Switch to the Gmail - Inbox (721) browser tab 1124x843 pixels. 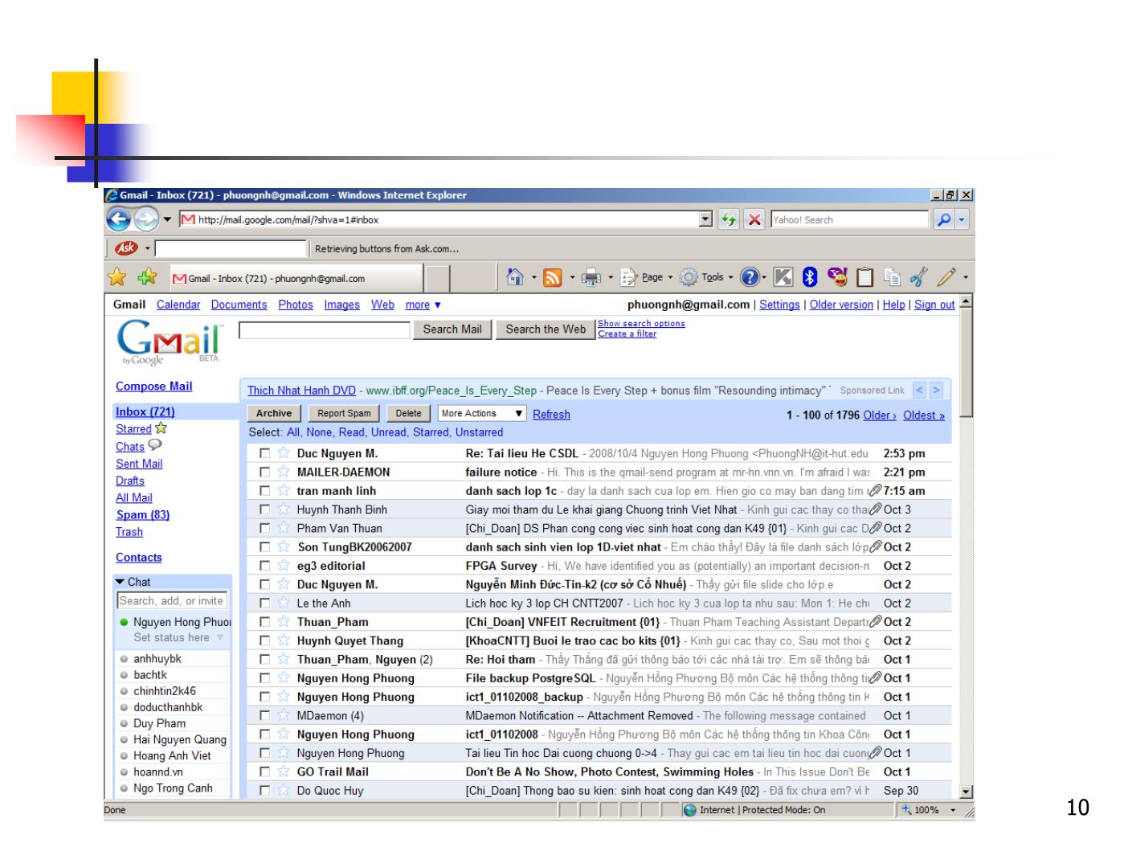tap(296, 278)
